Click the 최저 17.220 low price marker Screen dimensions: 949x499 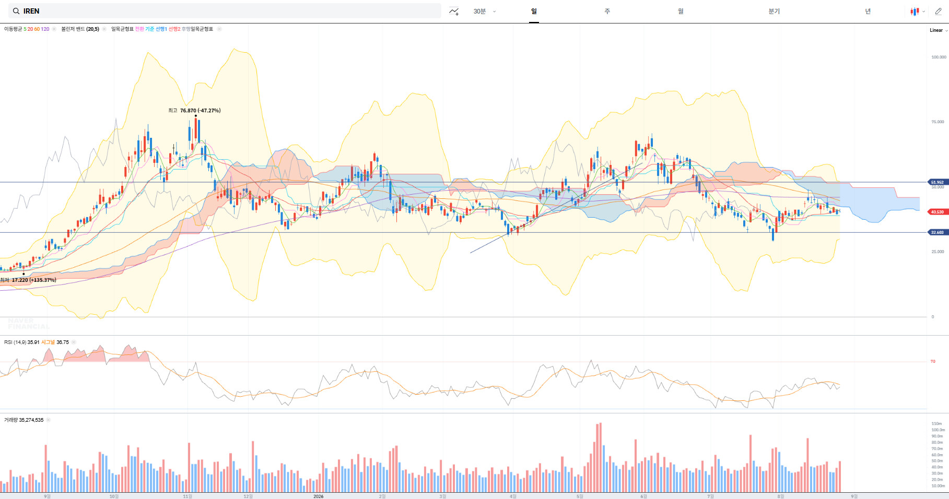point(28,280)
